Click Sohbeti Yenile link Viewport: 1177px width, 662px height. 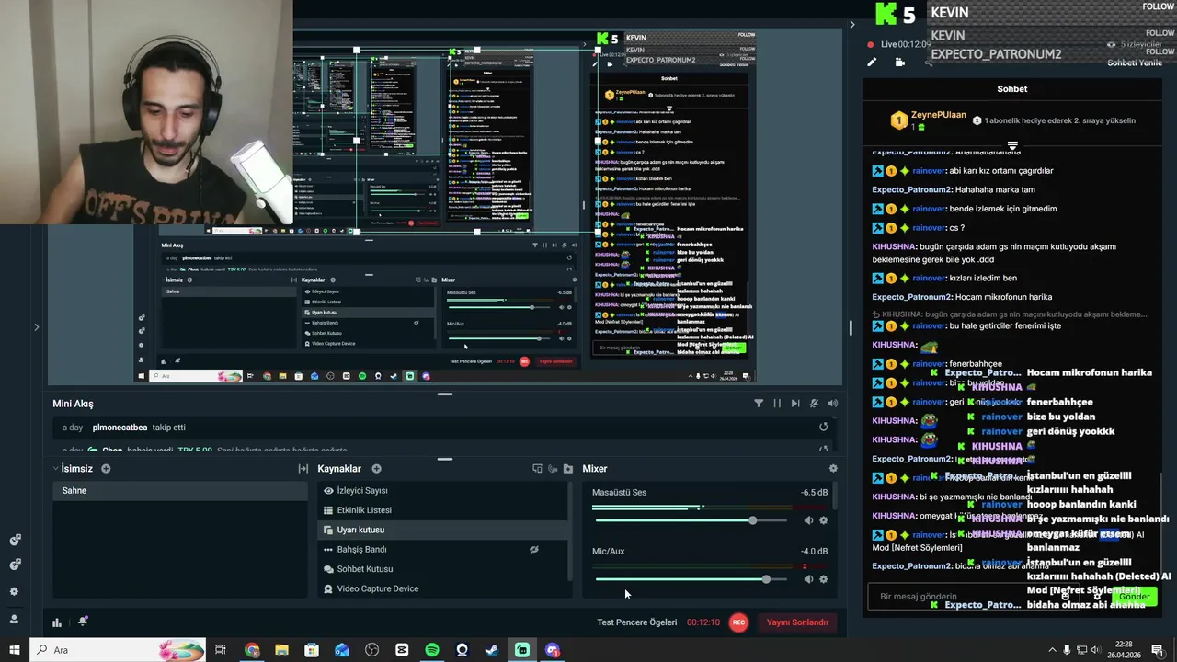coord(1135,63)
